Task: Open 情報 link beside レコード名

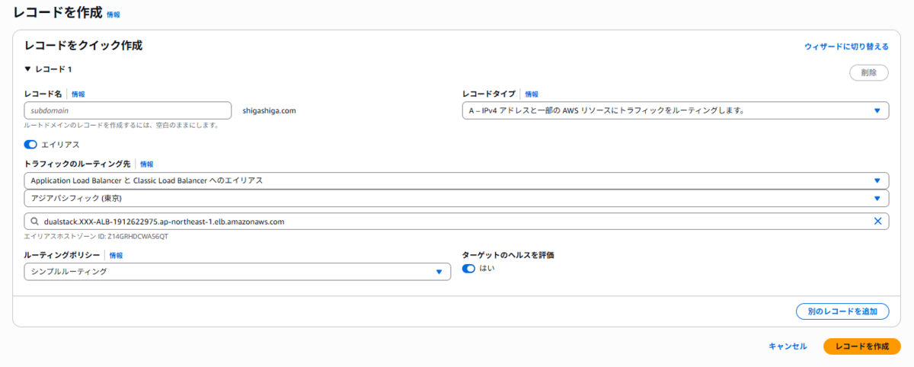Action: coord(78,94)
